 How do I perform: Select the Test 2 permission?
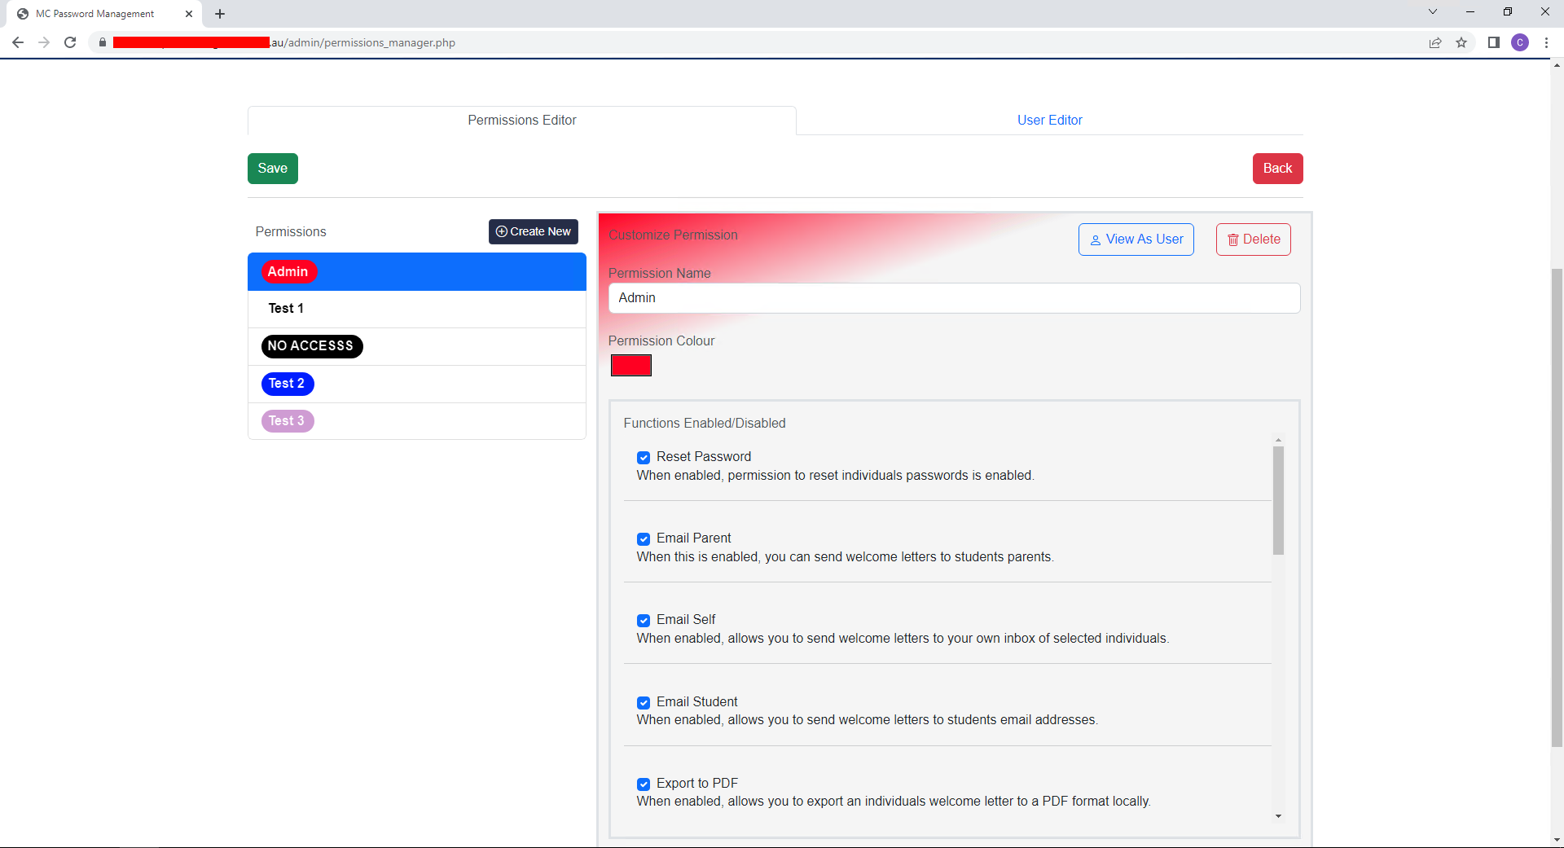point(287,383)
